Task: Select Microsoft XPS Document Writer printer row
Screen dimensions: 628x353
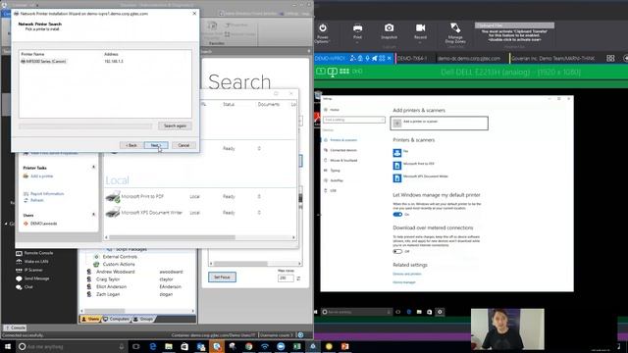Action: coord(200,213)
